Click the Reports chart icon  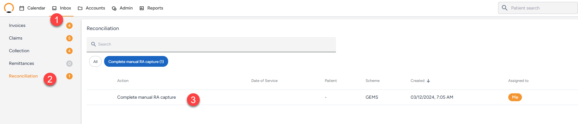(x=142, y=8)
